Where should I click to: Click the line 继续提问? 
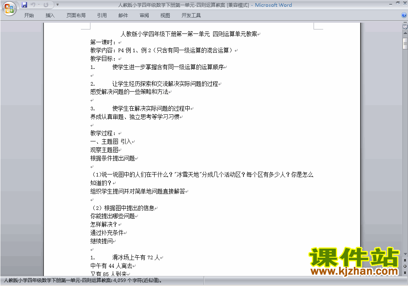tap(102, 241)
